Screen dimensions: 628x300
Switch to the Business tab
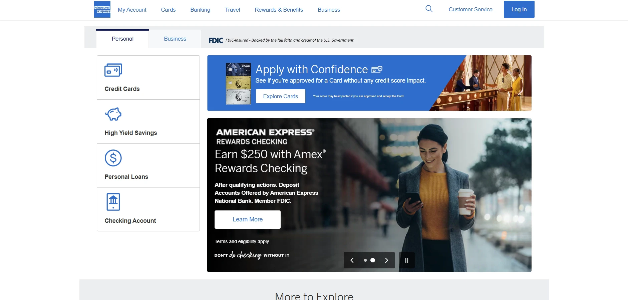[x=175, y=39]
